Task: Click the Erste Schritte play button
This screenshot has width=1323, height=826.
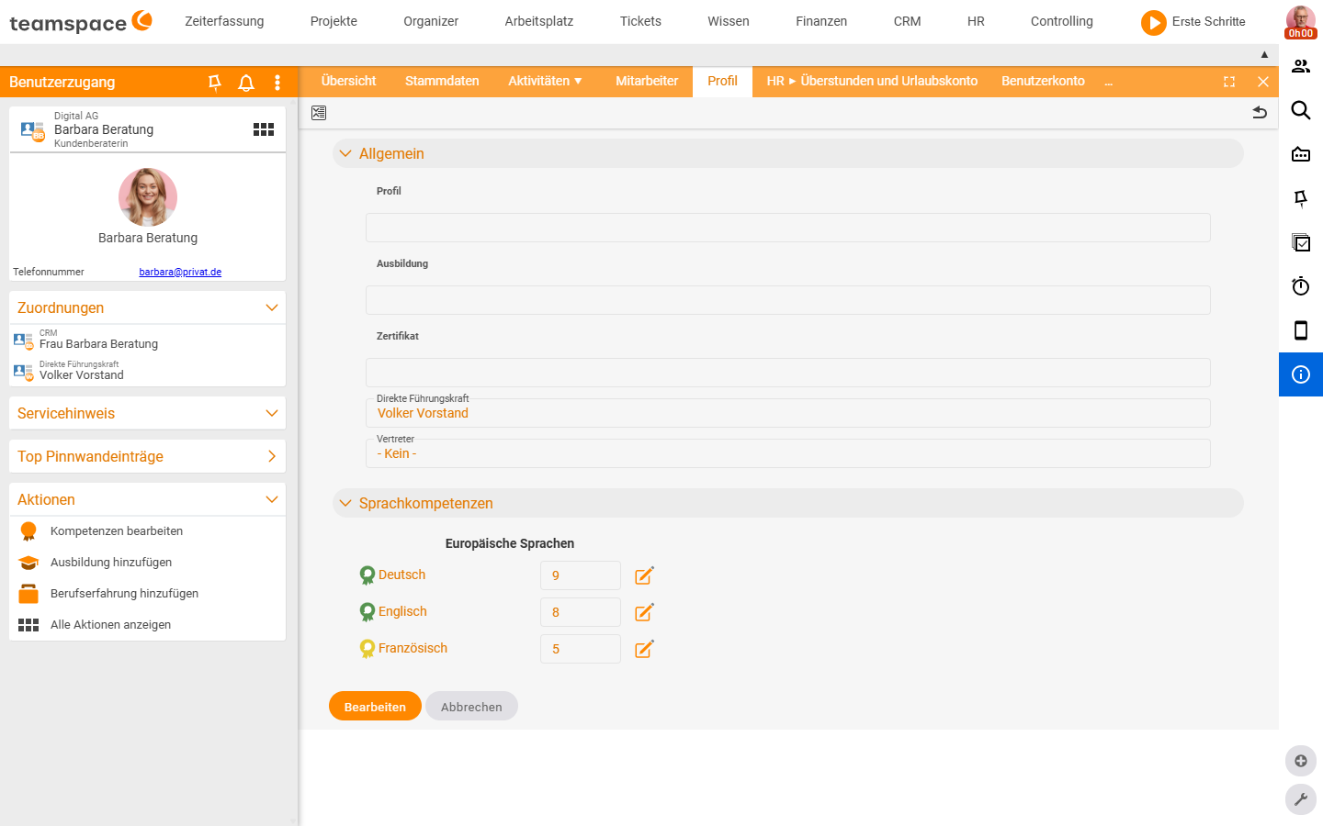Action: [x=1154, y=22]
